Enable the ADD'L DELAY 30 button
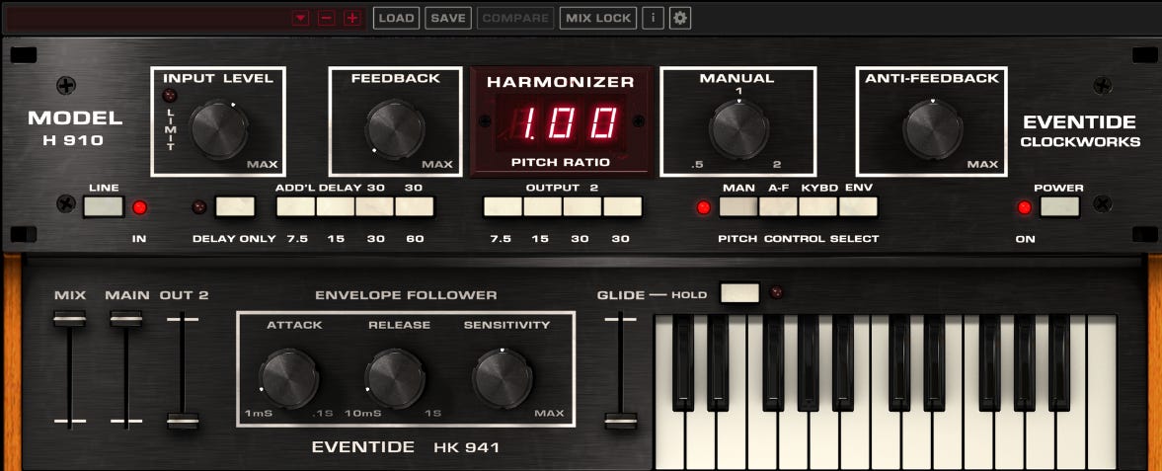The image size is (1162, 471). pos(375,207)
